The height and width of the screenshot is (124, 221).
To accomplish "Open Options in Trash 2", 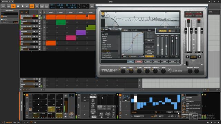I will 148,62.
